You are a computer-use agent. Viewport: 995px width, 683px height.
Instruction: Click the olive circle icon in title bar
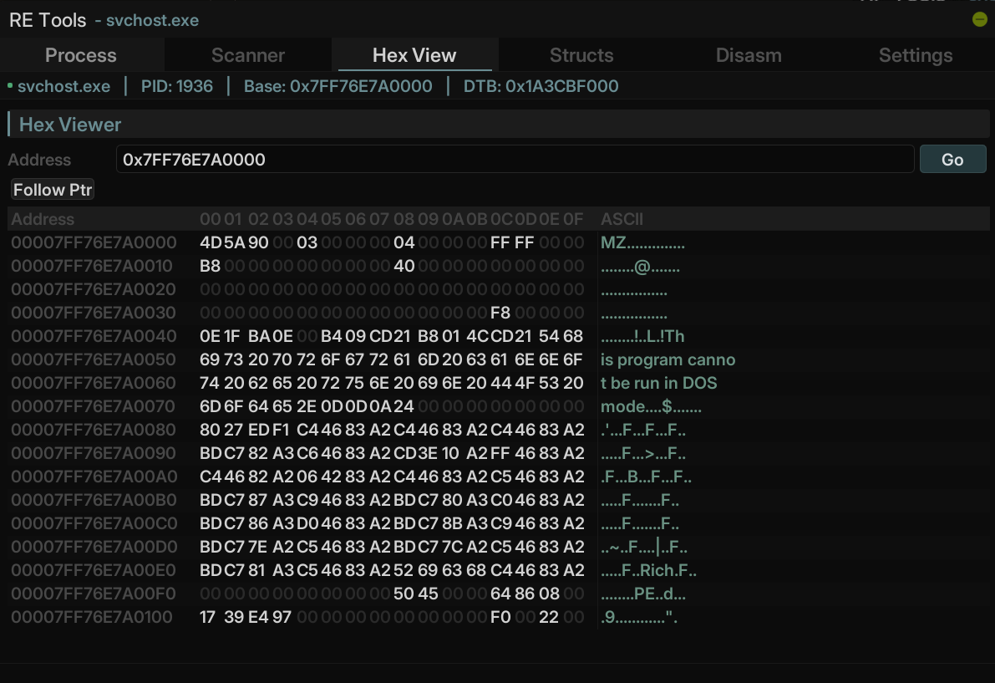980,19
